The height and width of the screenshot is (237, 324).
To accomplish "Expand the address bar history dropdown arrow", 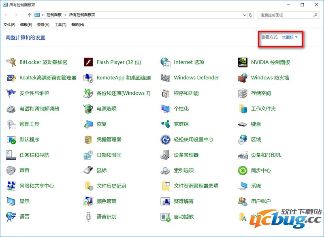I will (244, 15).
